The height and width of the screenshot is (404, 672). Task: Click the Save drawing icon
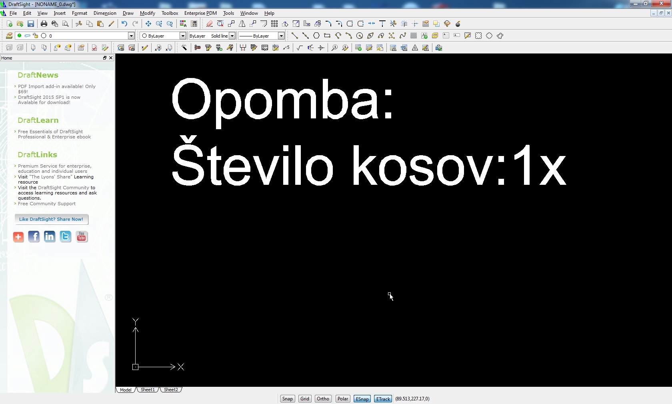(31, 24)
